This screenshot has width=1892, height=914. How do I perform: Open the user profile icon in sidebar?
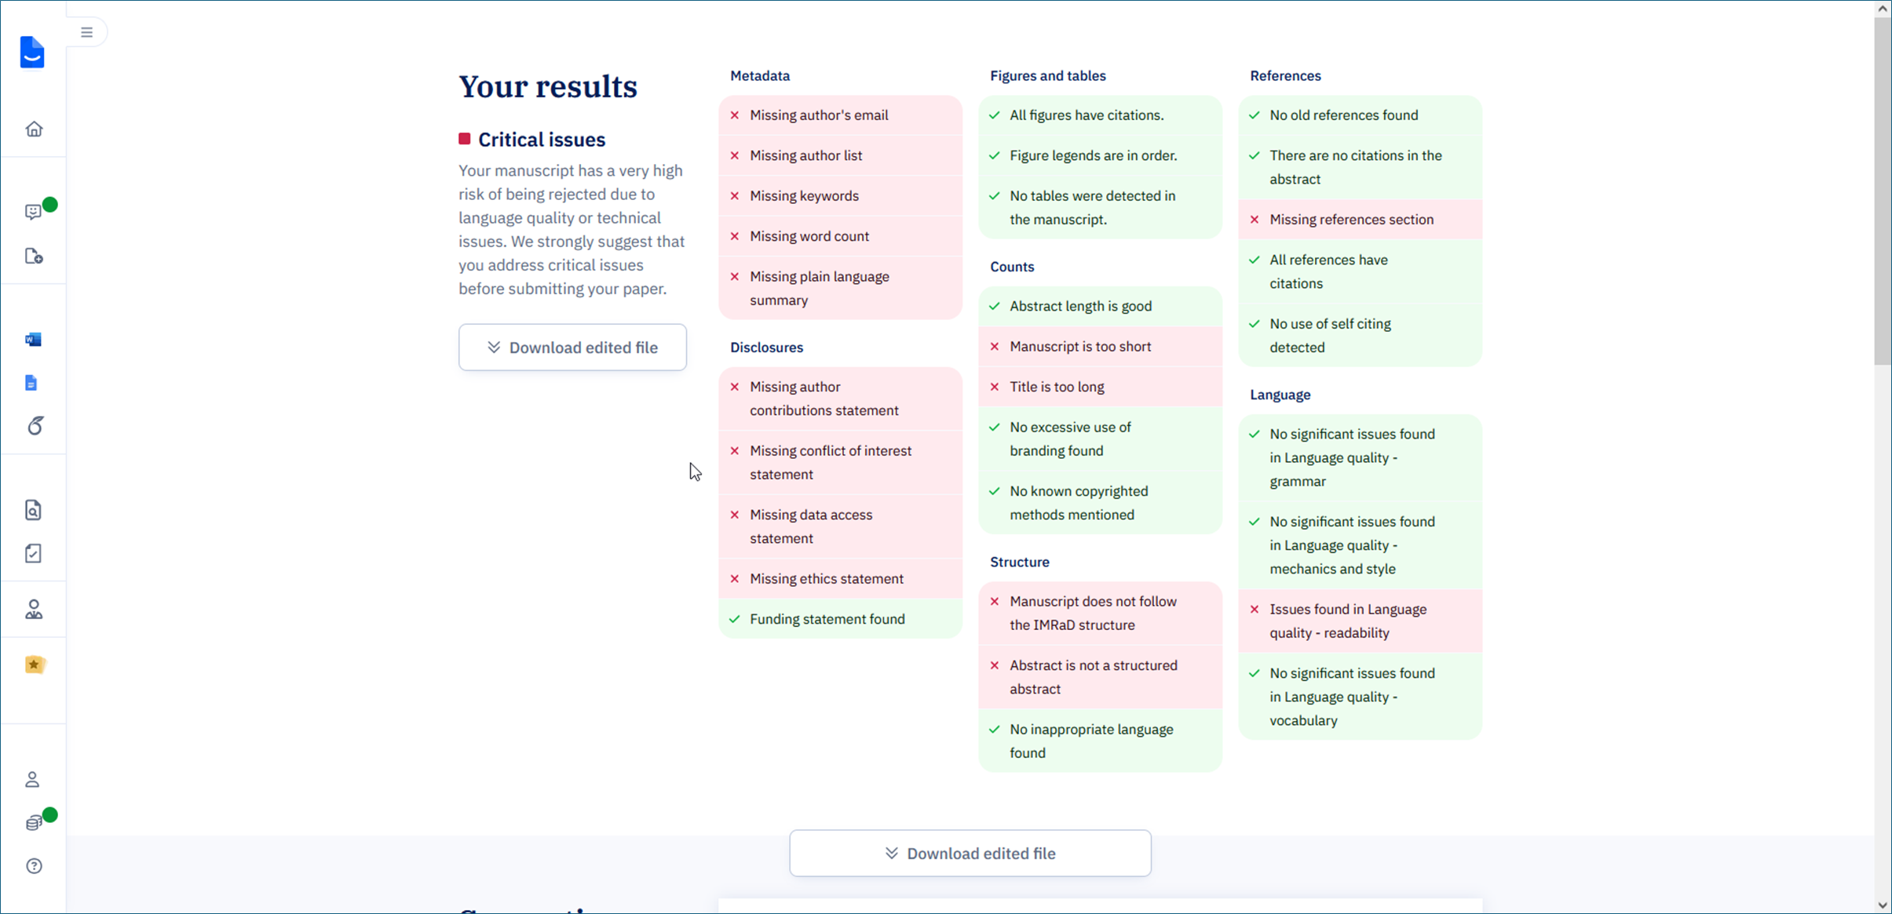(32, 779)
